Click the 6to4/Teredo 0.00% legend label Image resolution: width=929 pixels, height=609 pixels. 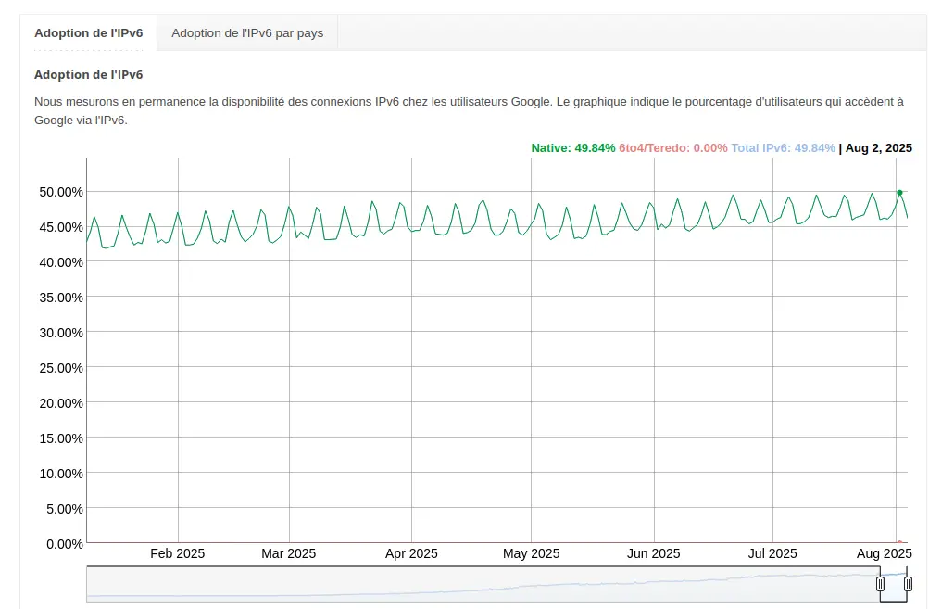tap(672, 148)
